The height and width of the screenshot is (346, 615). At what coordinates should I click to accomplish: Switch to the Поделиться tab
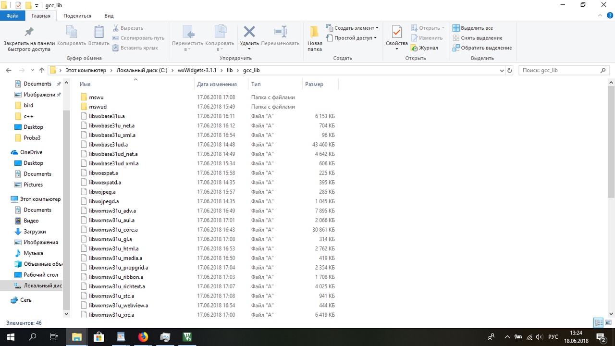(77, 16)
